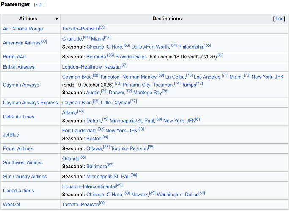Click the Dallas/Fort Worth destination link

click(150, 47)
